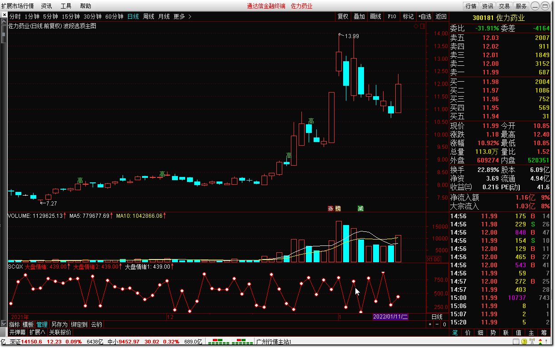The width and height of the screenshot is (556, 348).
Task: Click the pin icon in status bar
Action: click(x=546, y=342)
